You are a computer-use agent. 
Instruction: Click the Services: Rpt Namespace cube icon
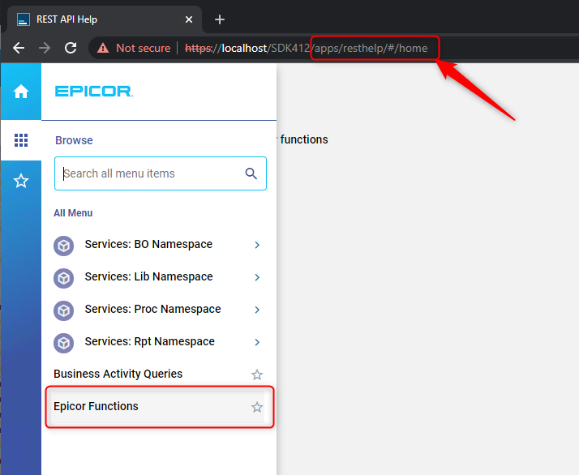tap(63, 343)
